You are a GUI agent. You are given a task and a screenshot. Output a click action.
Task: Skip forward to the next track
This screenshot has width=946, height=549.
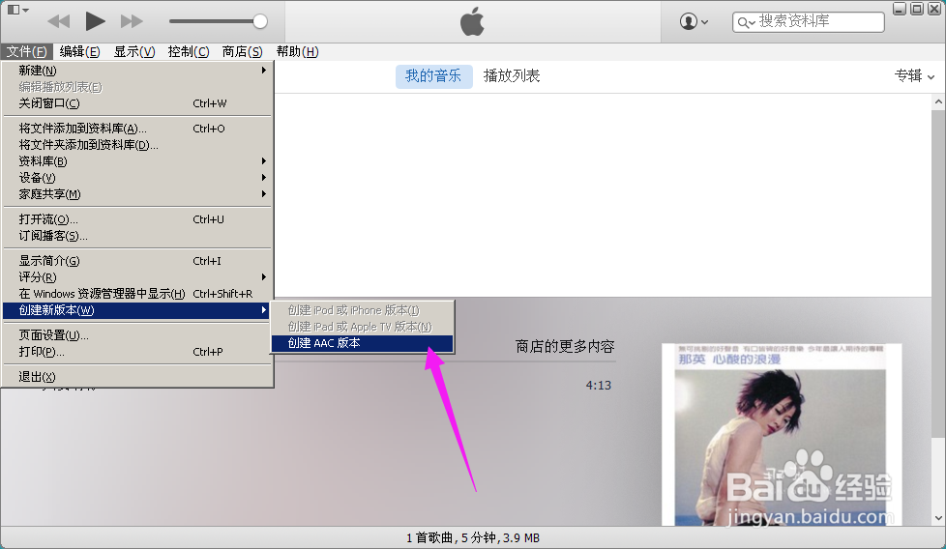point(132,21)
